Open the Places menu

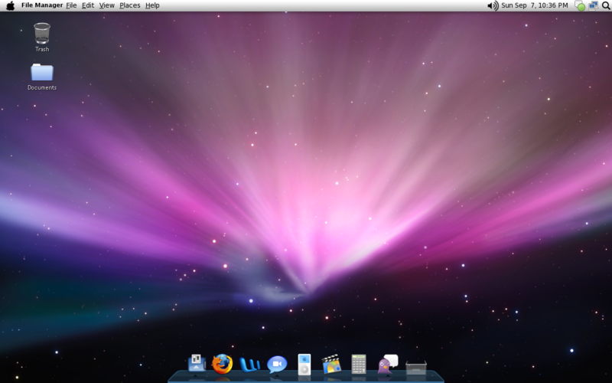point(129,5)
